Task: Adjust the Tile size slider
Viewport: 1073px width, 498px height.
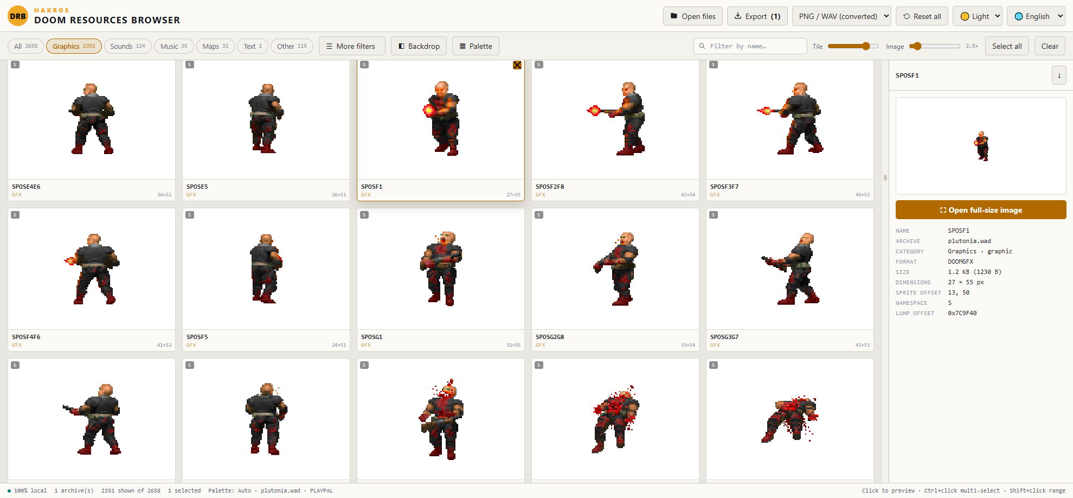Action: pos(853,46)
